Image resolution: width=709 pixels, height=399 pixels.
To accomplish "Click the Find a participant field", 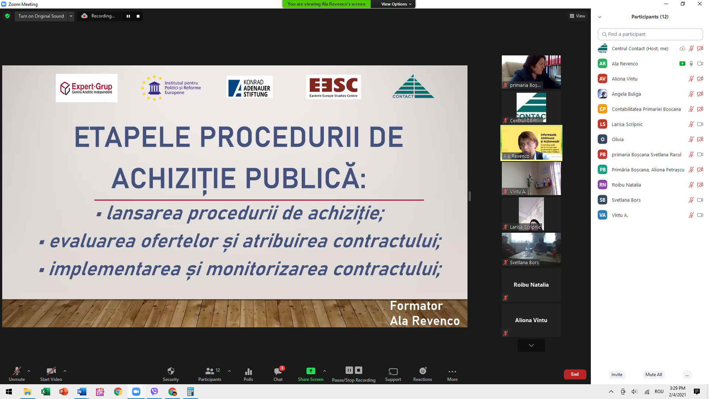I will pos(650,34).
